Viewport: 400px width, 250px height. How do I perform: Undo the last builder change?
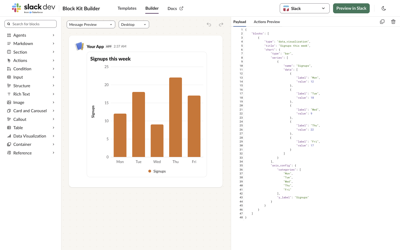click(209, 24)
